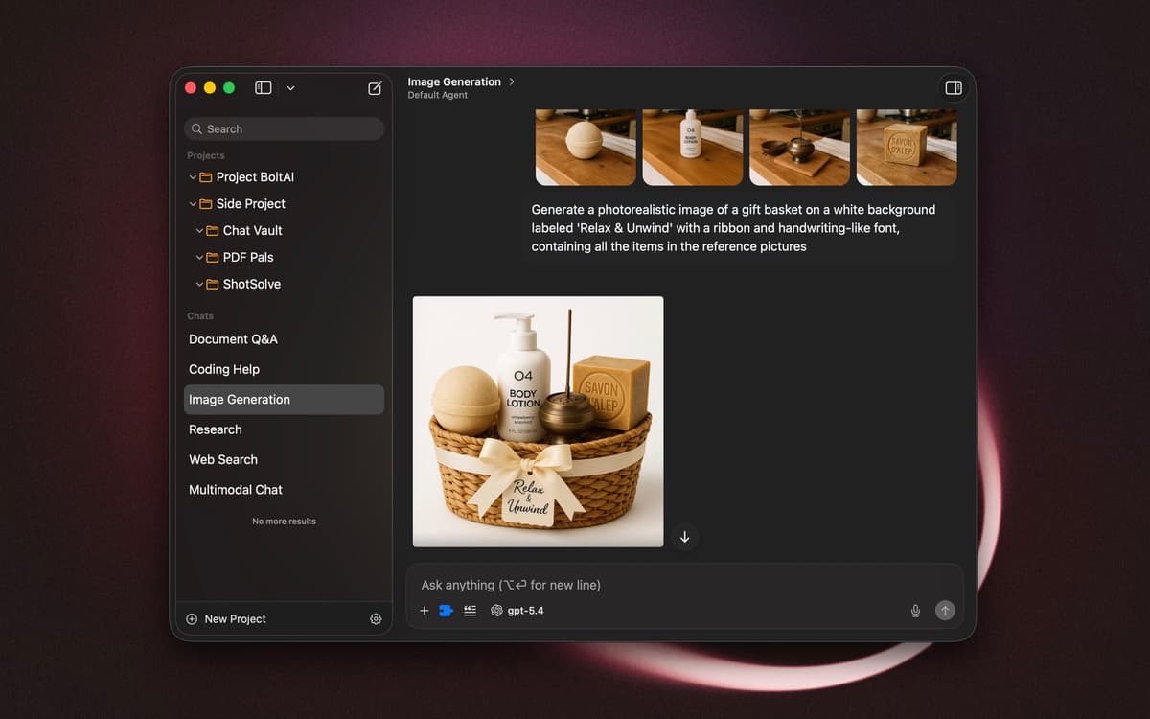Open the settings gear icon

click(376, 619)
